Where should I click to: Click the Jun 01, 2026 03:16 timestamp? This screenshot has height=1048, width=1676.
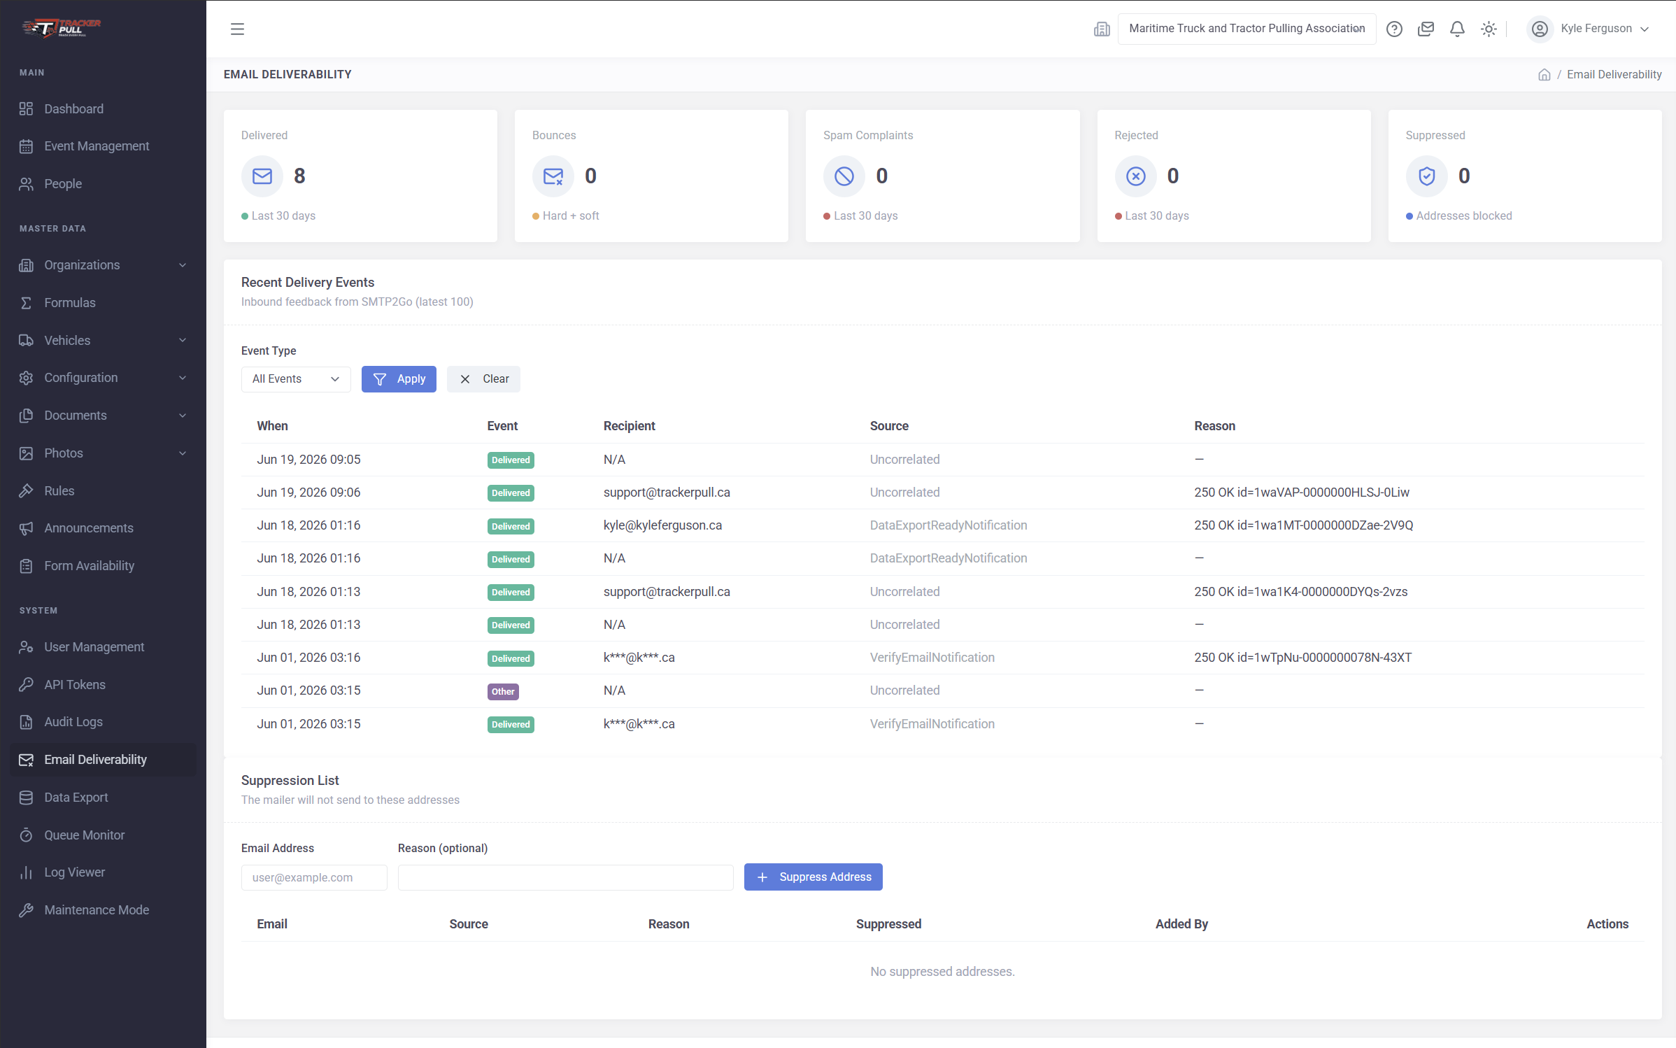click(308, 658)
